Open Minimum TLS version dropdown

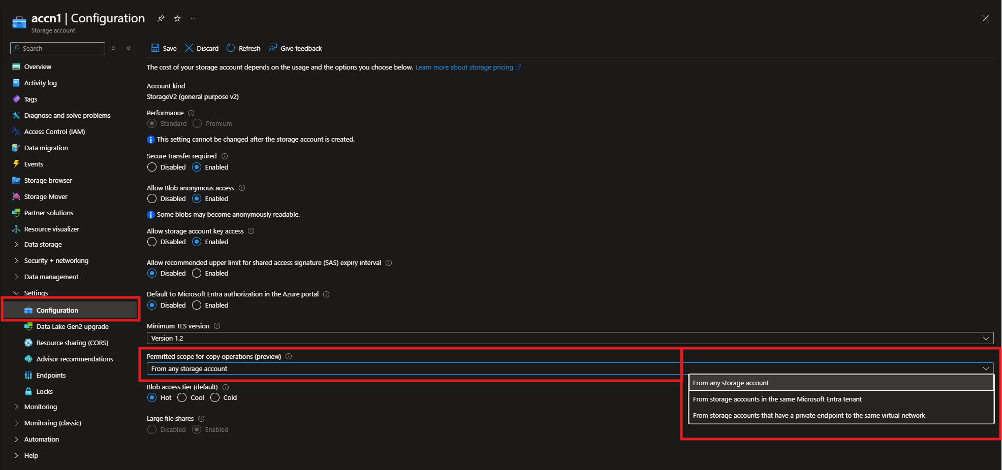[570, 338]
